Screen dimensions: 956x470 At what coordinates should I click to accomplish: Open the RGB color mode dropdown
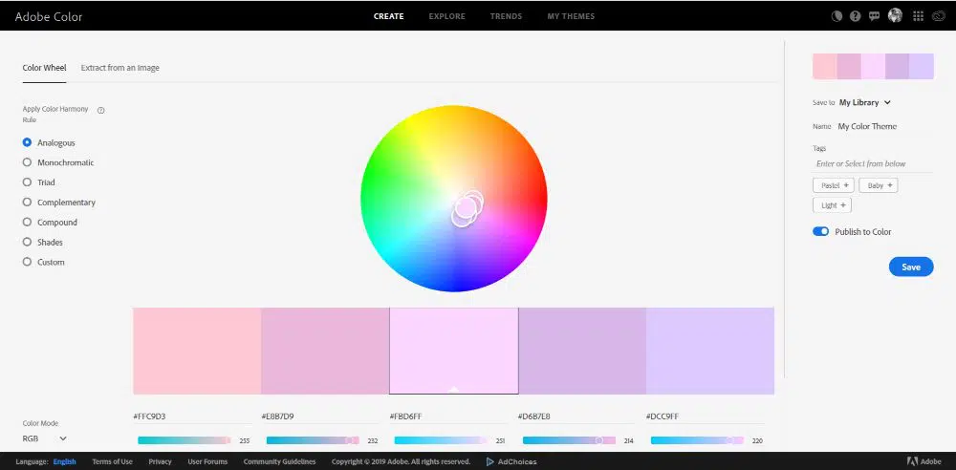tap(44, 438)
